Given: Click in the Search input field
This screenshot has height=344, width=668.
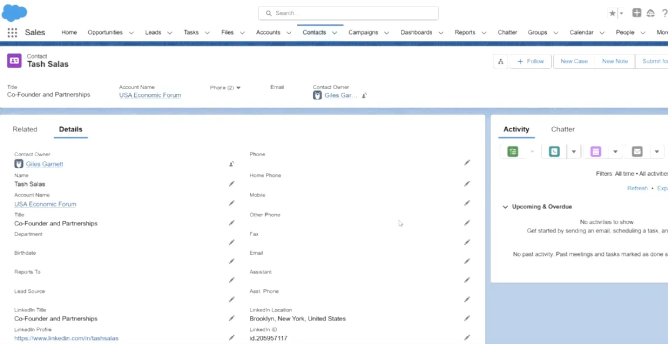Looking at the screenshot, I should pos(348,13).
